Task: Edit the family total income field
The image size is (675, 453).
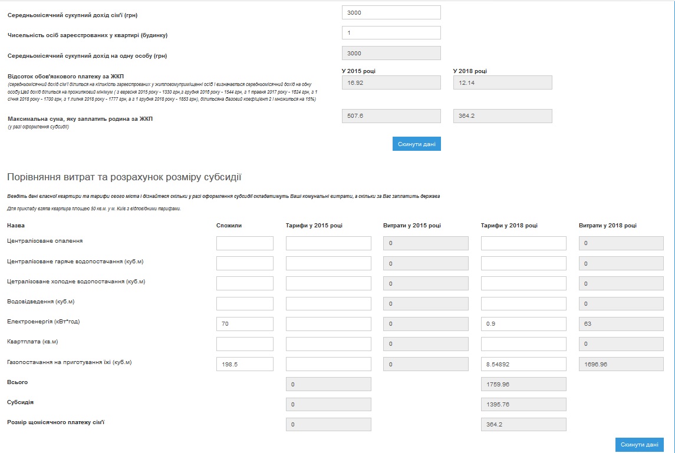Action: tap(391, 12)
